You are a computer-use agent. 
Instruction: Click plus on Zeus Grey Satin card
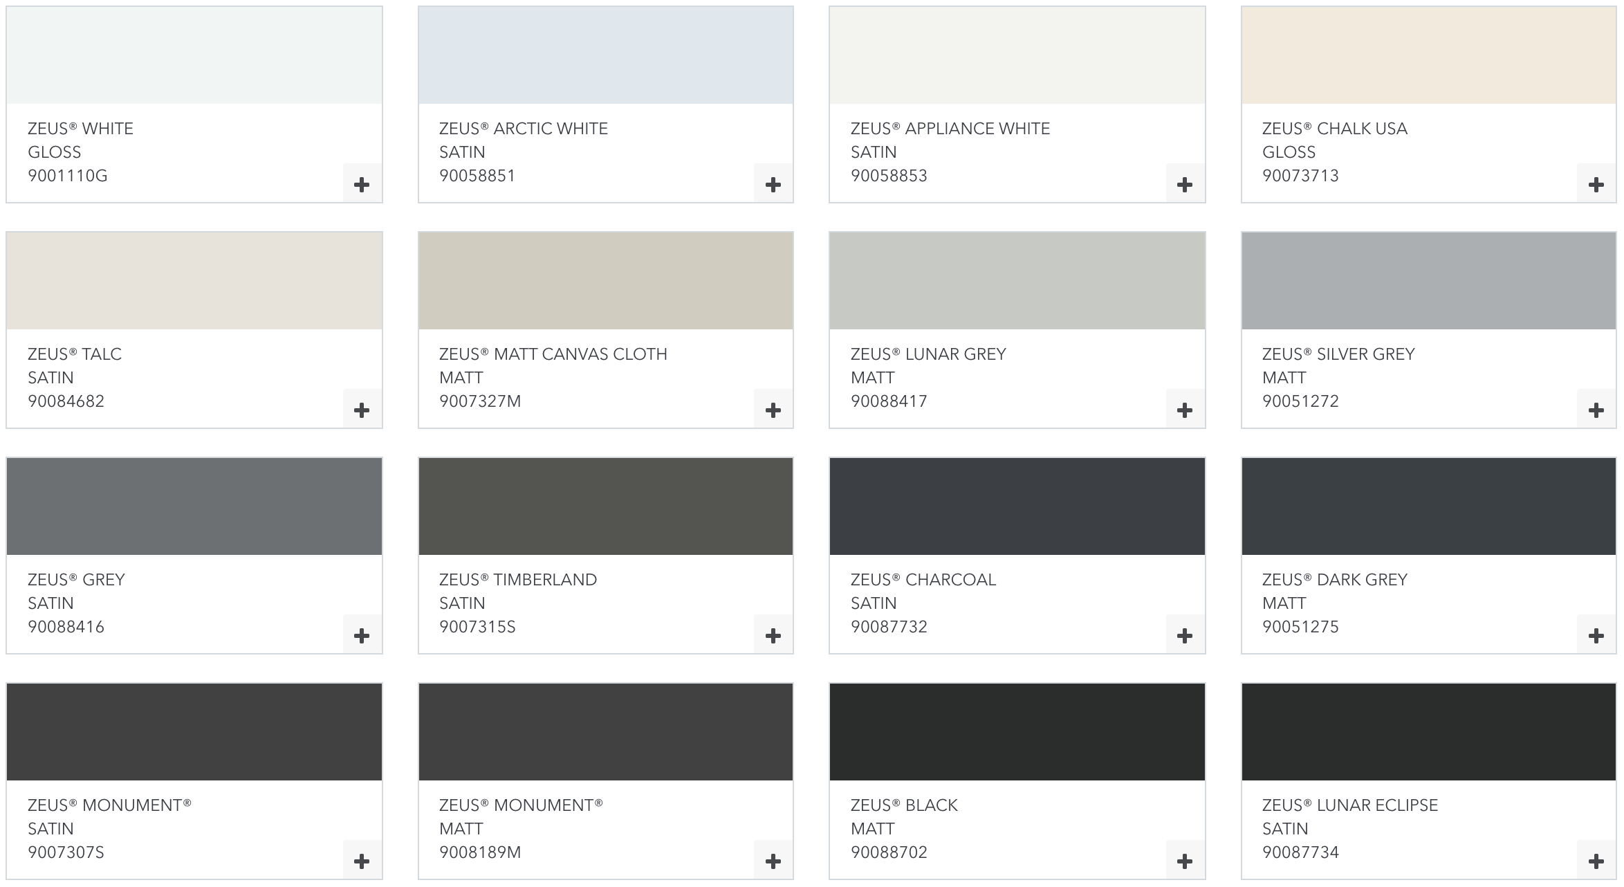[362, 635]
